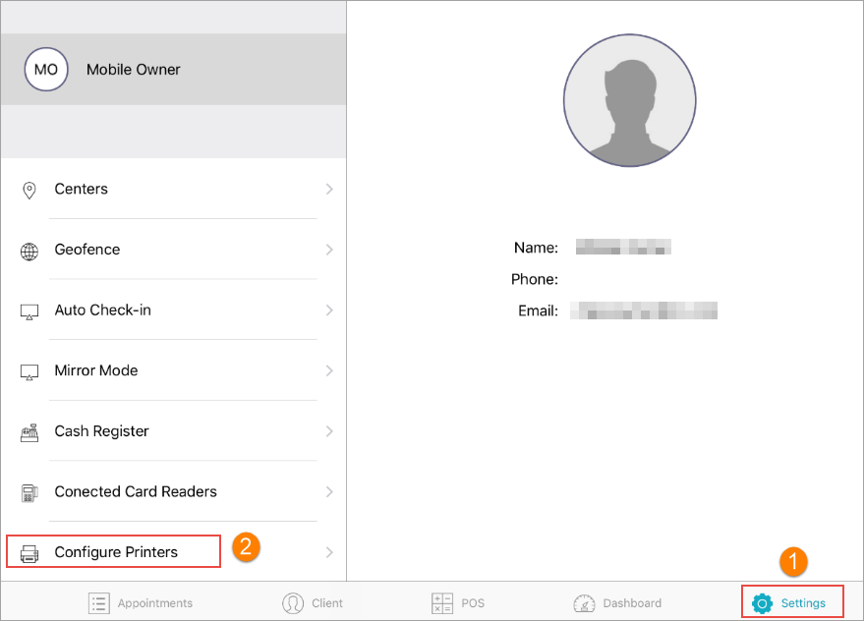
Task: Click the Appointments list icon
Action: [99, 603]
